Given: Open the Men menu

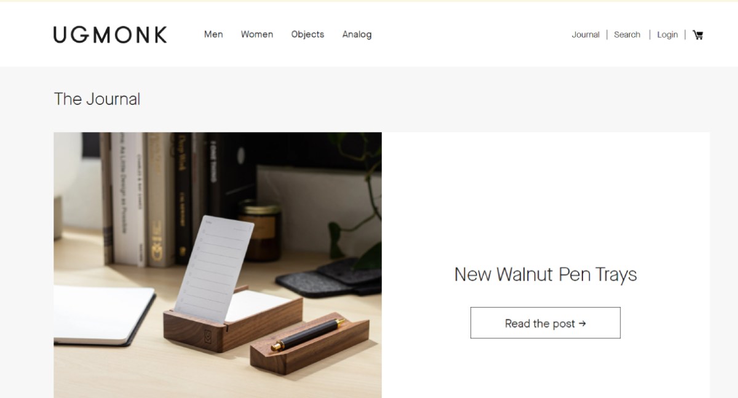Looking at the screenshot, I should (x=213, y=34).
